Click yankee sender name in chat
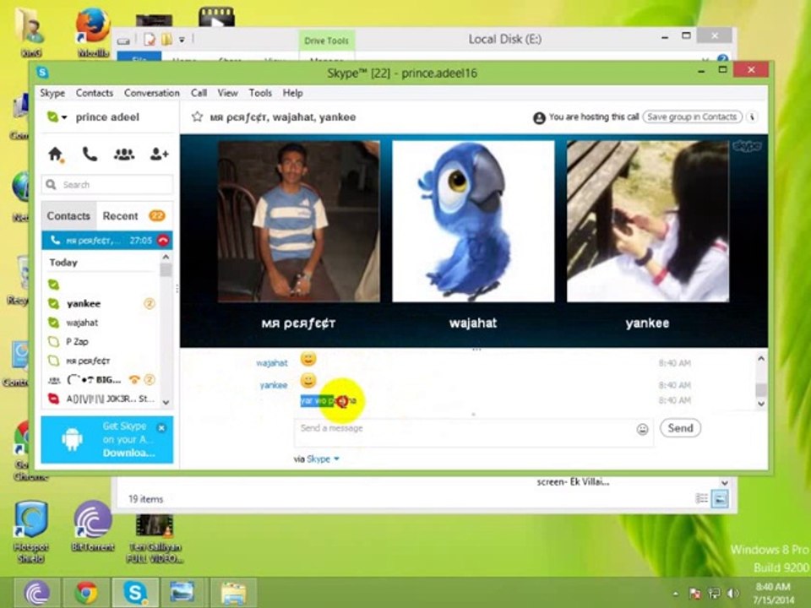 pyautogui.click(x=273, y=385)
